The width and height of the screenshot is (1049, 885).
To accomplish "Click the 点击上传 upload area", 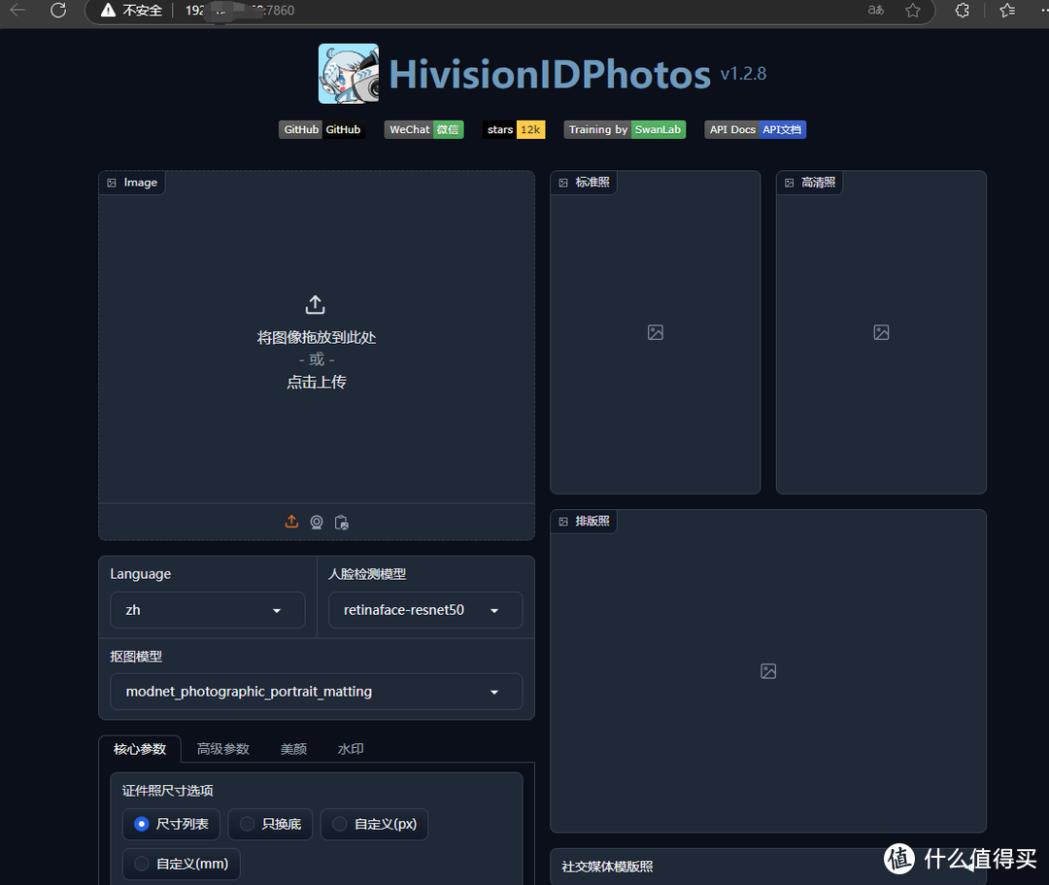I will click(x=316, y=381).
